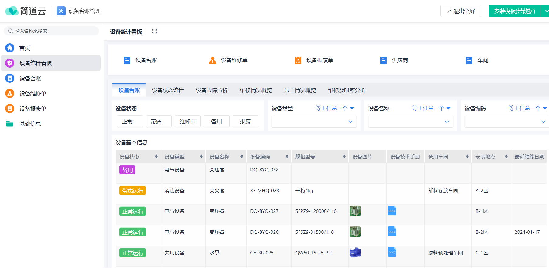Image resolution: width=549 pixels, height=268 pixels.
Task: Click the 设备报废单 shortcut card icon
Action: click(x=298, y=60)
